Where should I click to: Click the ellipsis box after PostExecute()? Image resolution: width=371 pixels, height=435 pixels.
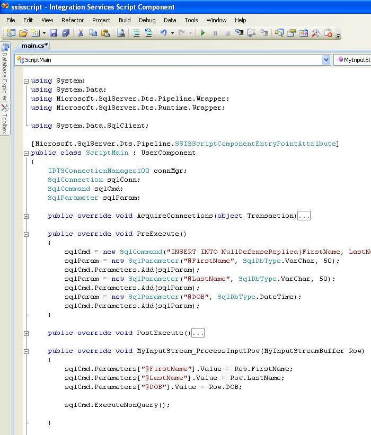(198, 333)
